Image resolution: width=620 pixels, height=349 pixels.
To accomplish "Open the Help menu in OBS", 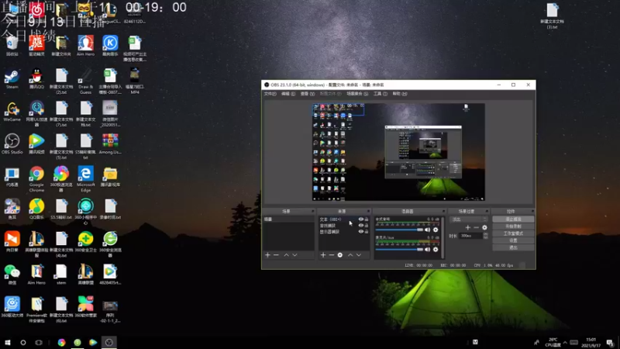I will point(400,94).
